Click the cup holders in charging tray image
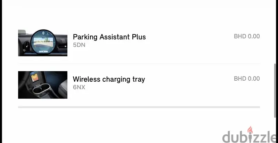This screenshot has height=143, width=278. [x=41, y=89]
